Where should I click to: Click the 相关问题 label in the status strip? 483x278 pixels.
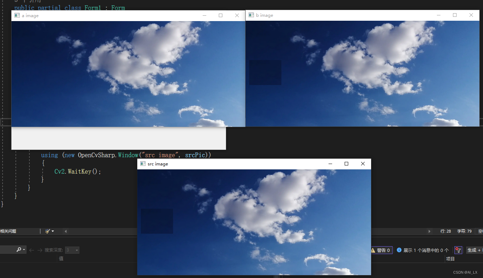click(x=8, y=231)
